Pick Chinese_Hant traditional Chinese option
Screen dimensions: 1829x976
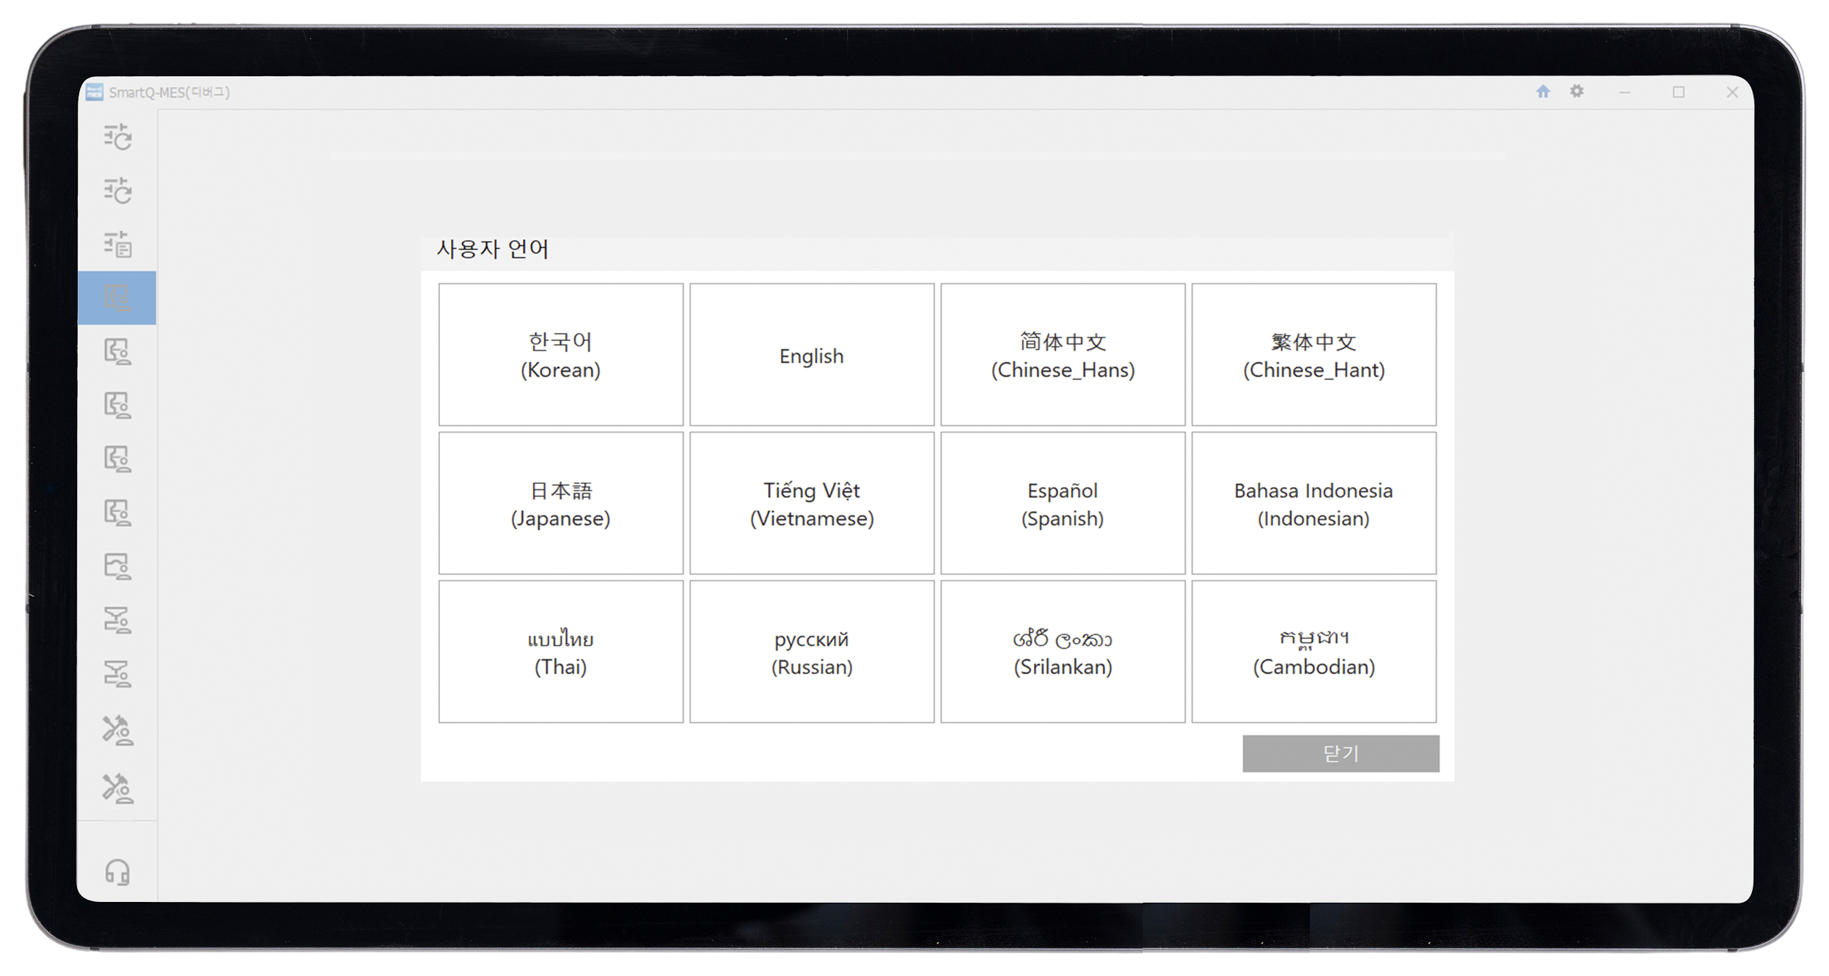point(1313,355)
